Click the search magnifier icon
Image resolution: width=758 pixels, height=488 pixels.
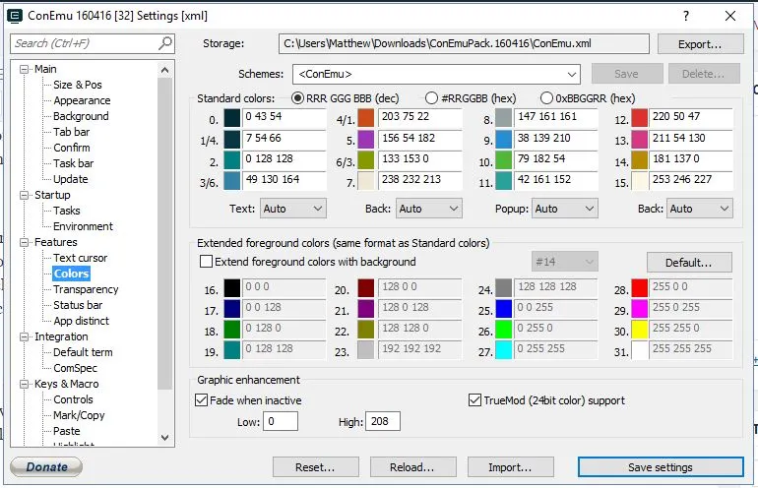[165, 43]
